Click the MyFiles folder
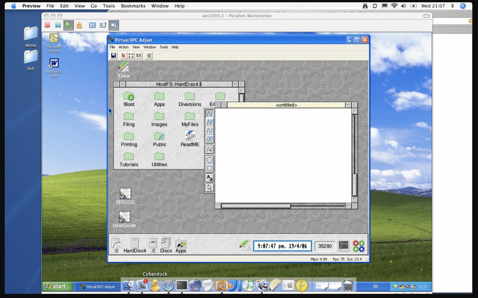This screenshot has width=478, height=298. (190, 116)
